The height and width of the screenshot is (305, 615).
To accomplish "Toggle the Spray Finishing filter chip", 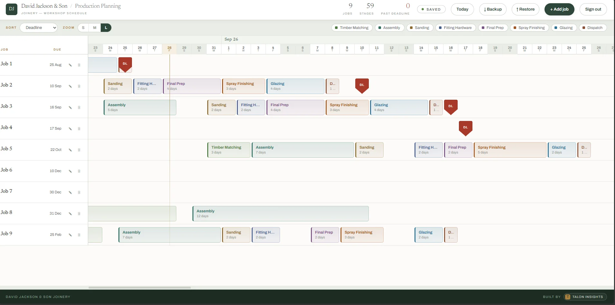I will point(529,28).
